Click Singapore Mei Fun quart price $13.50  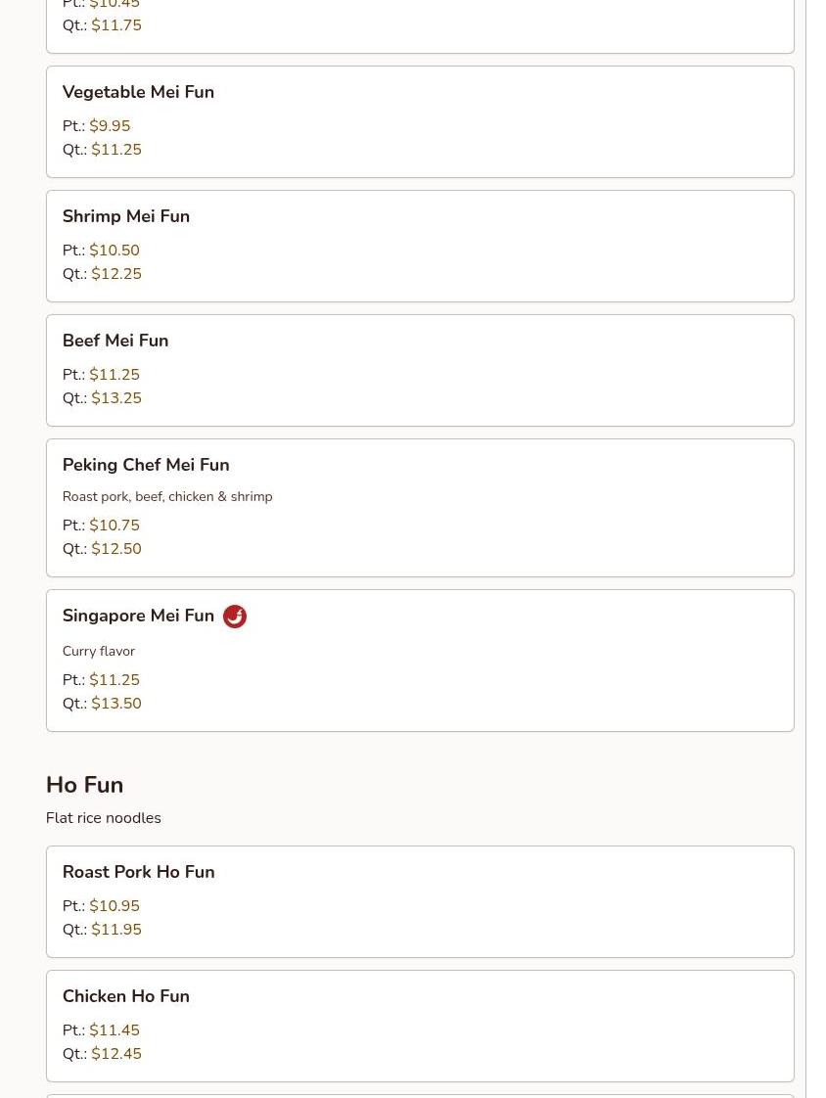[116, 704]
